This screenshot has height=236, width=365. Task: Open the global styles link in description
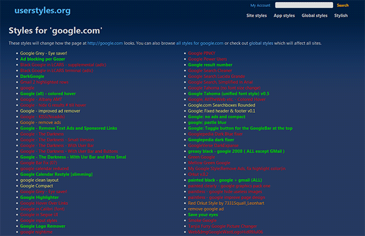pyautogui.click(x=261, y=43)
